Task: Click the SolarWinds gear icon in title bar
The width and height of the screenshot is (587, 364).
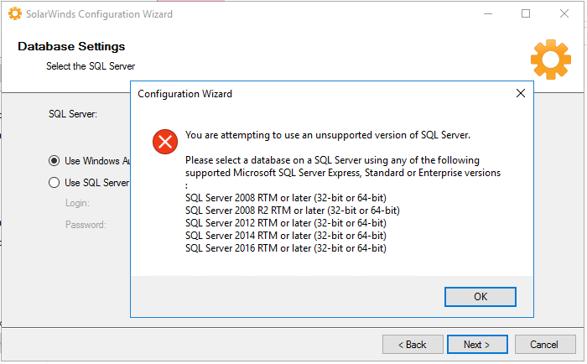Action: (14, 13)
